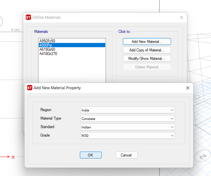Viewport: 211px width, 176px height.
Task: Open the Material Type dropdown showing Concrete
Action: pos(127,119)
